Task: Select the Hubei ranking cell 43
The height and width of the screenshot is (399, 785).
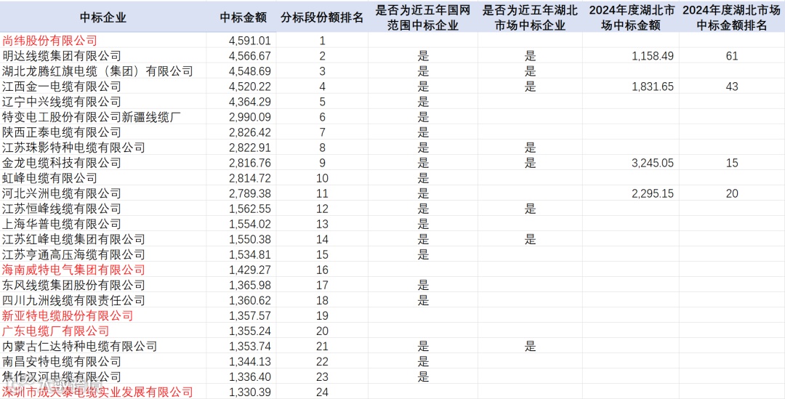Action: point(732,86)
